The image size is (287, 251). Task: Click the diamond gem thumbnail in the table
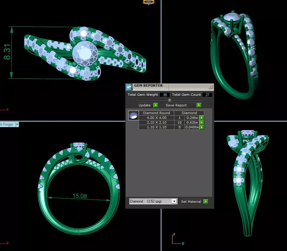click(134, 116)
